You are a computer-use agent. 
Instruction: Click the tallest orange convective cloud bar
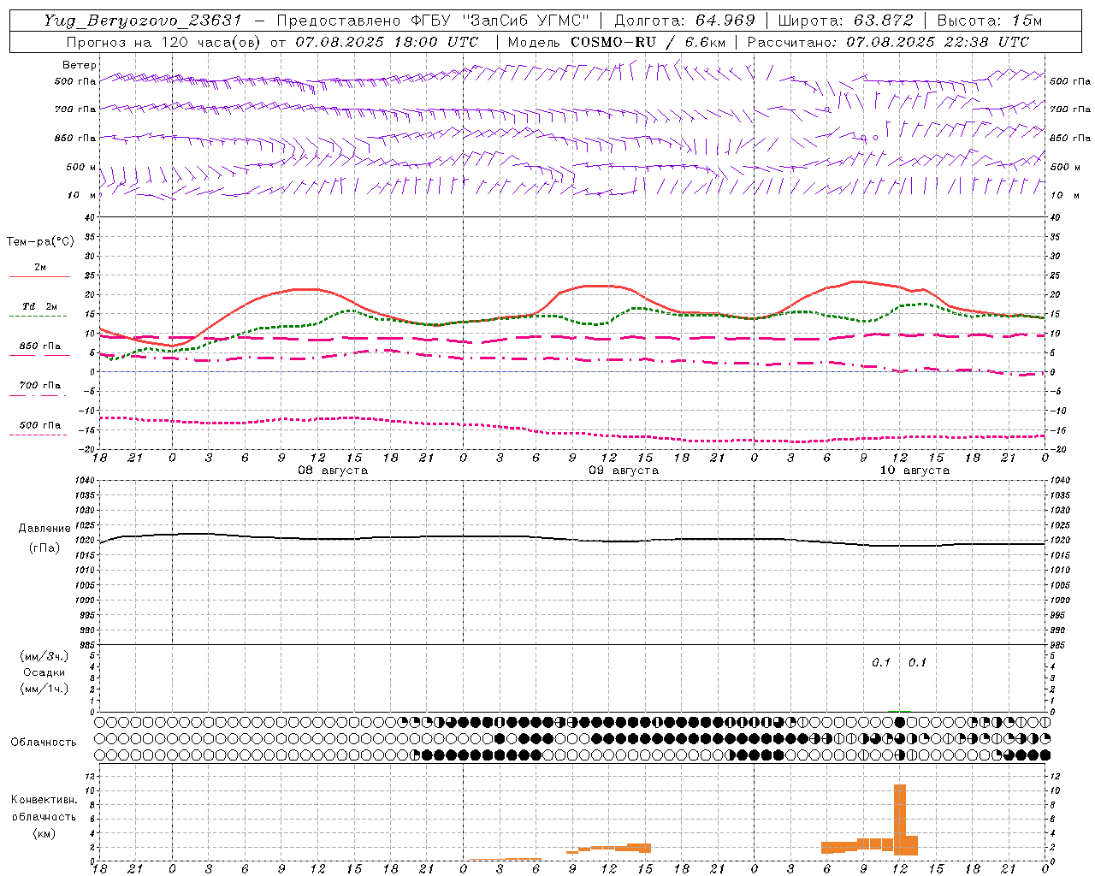[x=899, y=820]
